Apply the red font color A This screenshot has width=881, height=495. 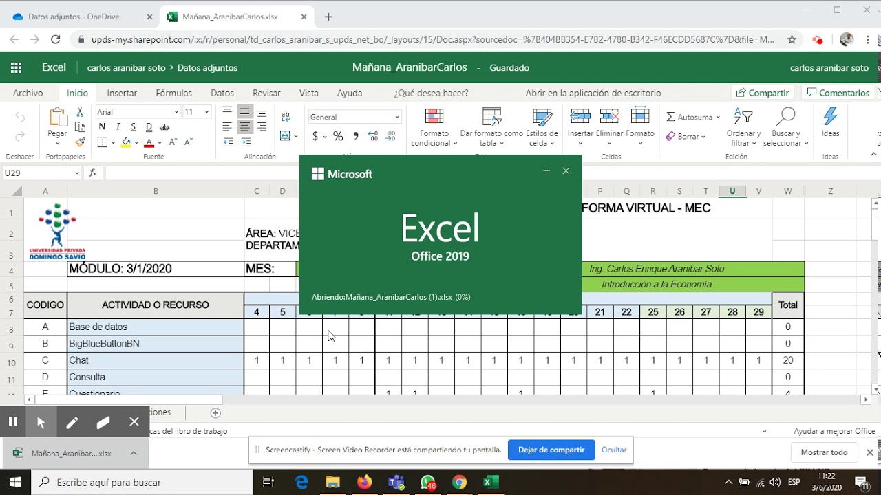149,143
